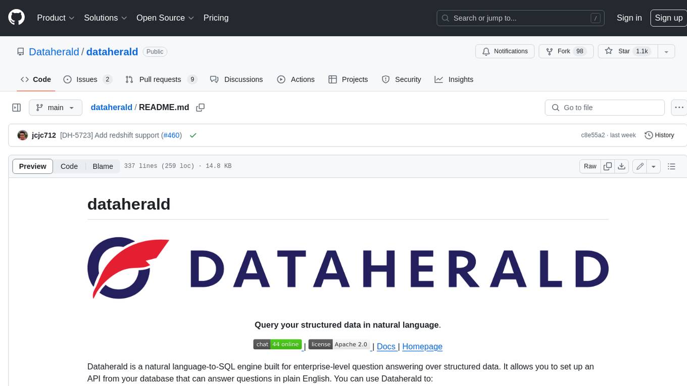687x386 pixels.
Task: Go to dataherald root in breadcrumb
Action: pyautogui.click(x=111, y=108)
